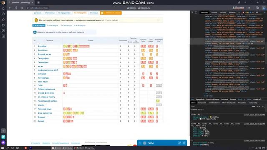The width and height of the screenshot is (267, 150).
Task: Open Windows taskbar search icon
Action: point(8,148)
